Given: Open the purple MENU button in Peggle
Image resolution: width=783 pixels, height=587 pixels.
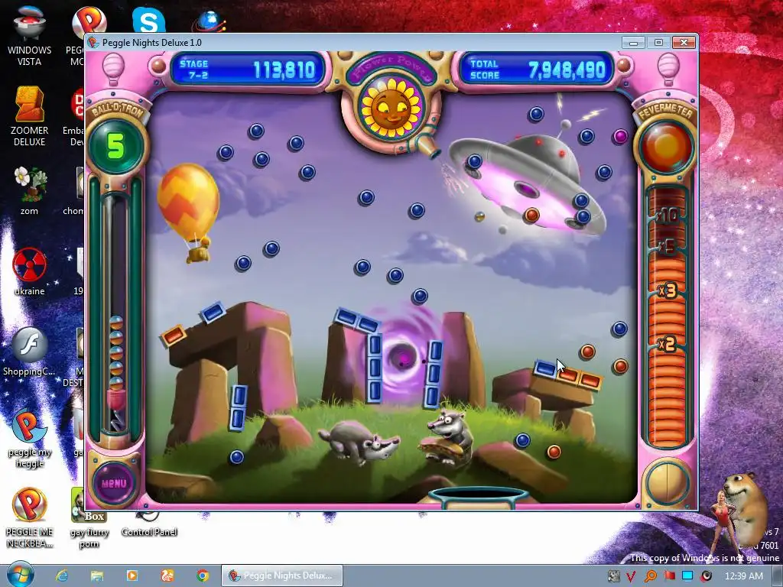Looking at the screenshot, I should tap(114, 483).
